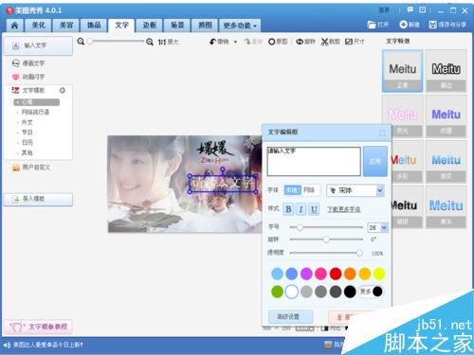Screen dimensions: 474x355
Task: Click the 高级设置 button
Action: point(290,316)
